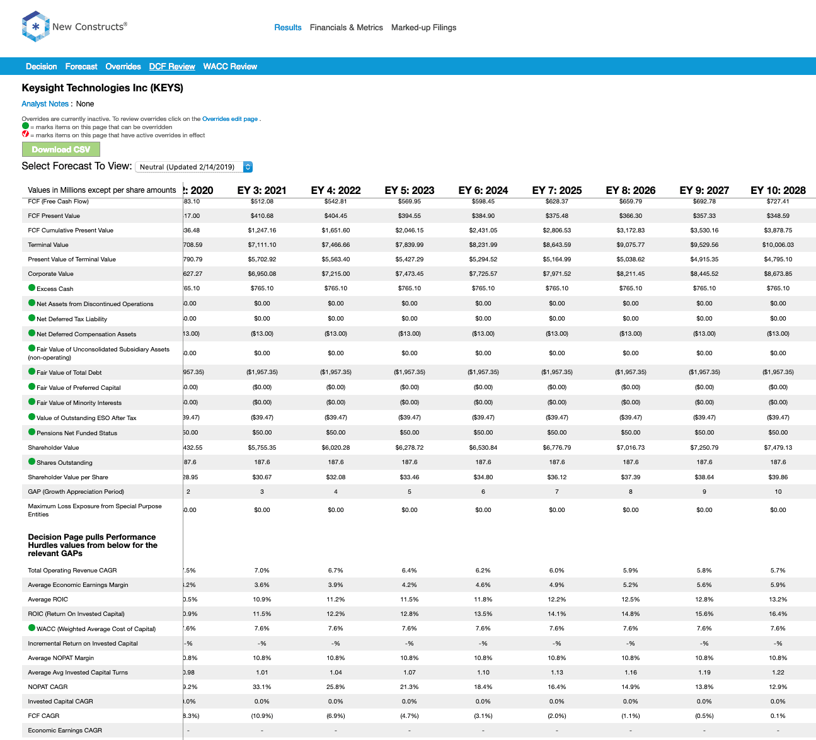Viewport: 816px width, 740px height.
Task: Click green dot beside Pensions Net Funded Status
Action: pos(32,432)
